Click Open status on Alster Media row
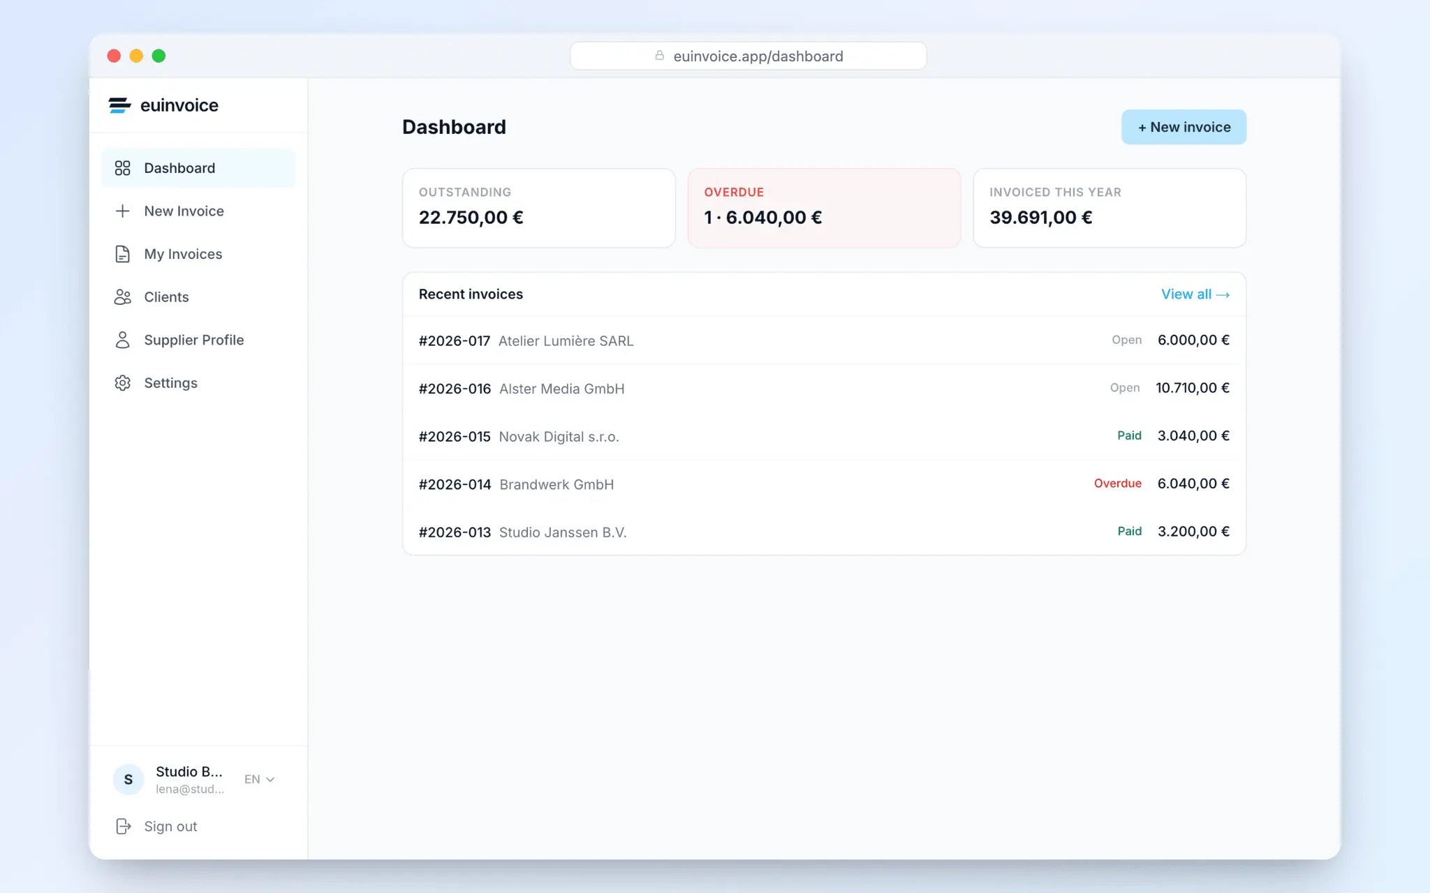1430x893 pixels. point(1125,388)
